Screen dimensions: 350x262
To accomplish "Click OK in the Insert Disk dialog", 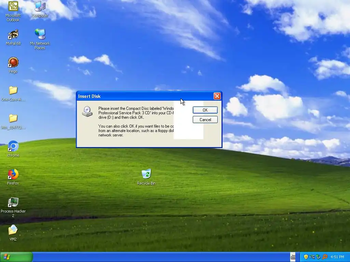I will 205,110.
